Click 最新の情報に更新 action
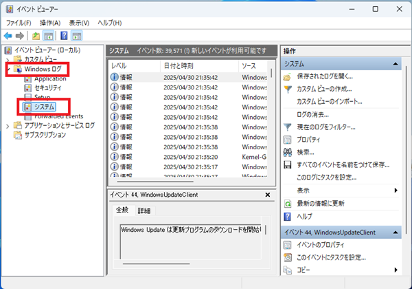The width and height of the screenshot is (412, 289). pos(321,203)
